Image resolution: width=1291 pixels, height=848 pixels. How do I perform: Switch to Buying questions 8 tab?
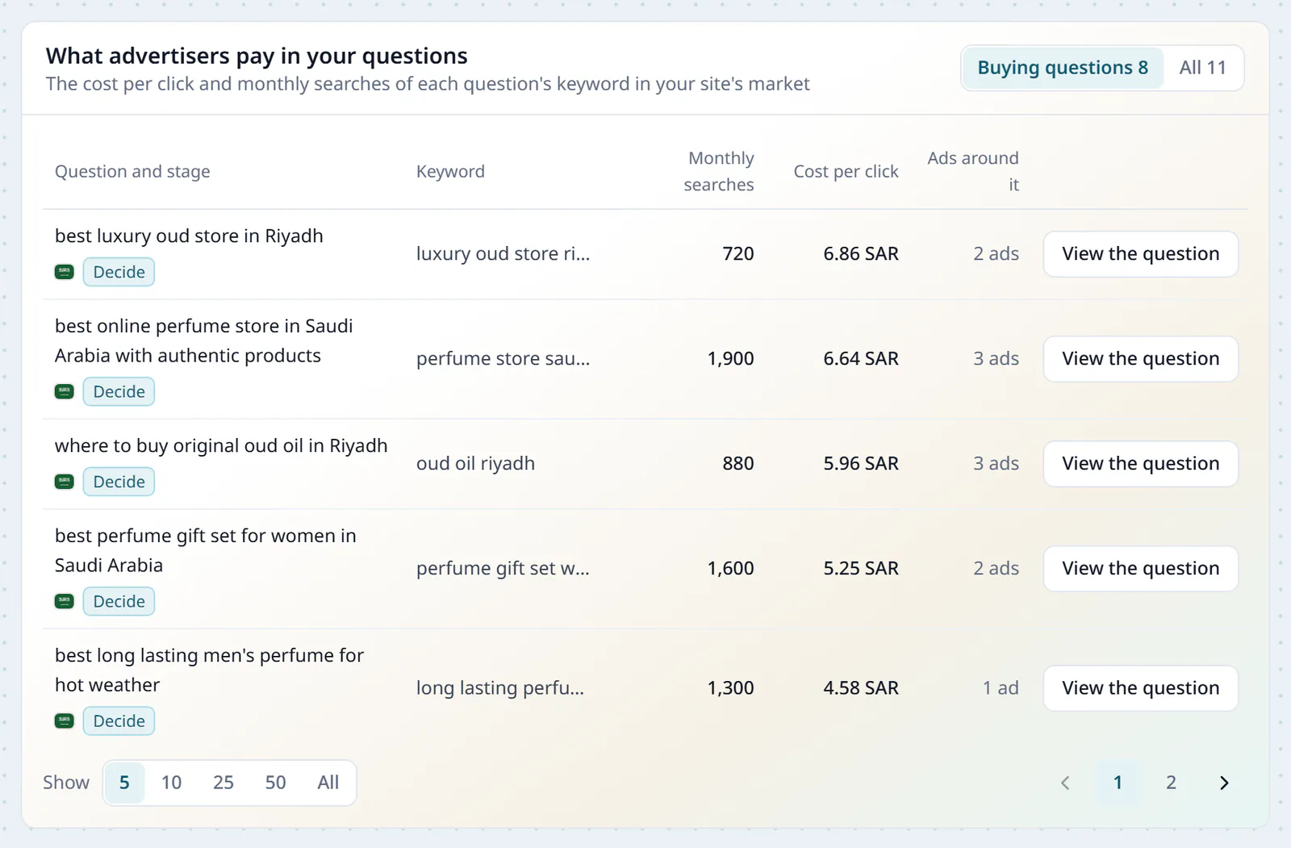click(x=1063, y=68)
